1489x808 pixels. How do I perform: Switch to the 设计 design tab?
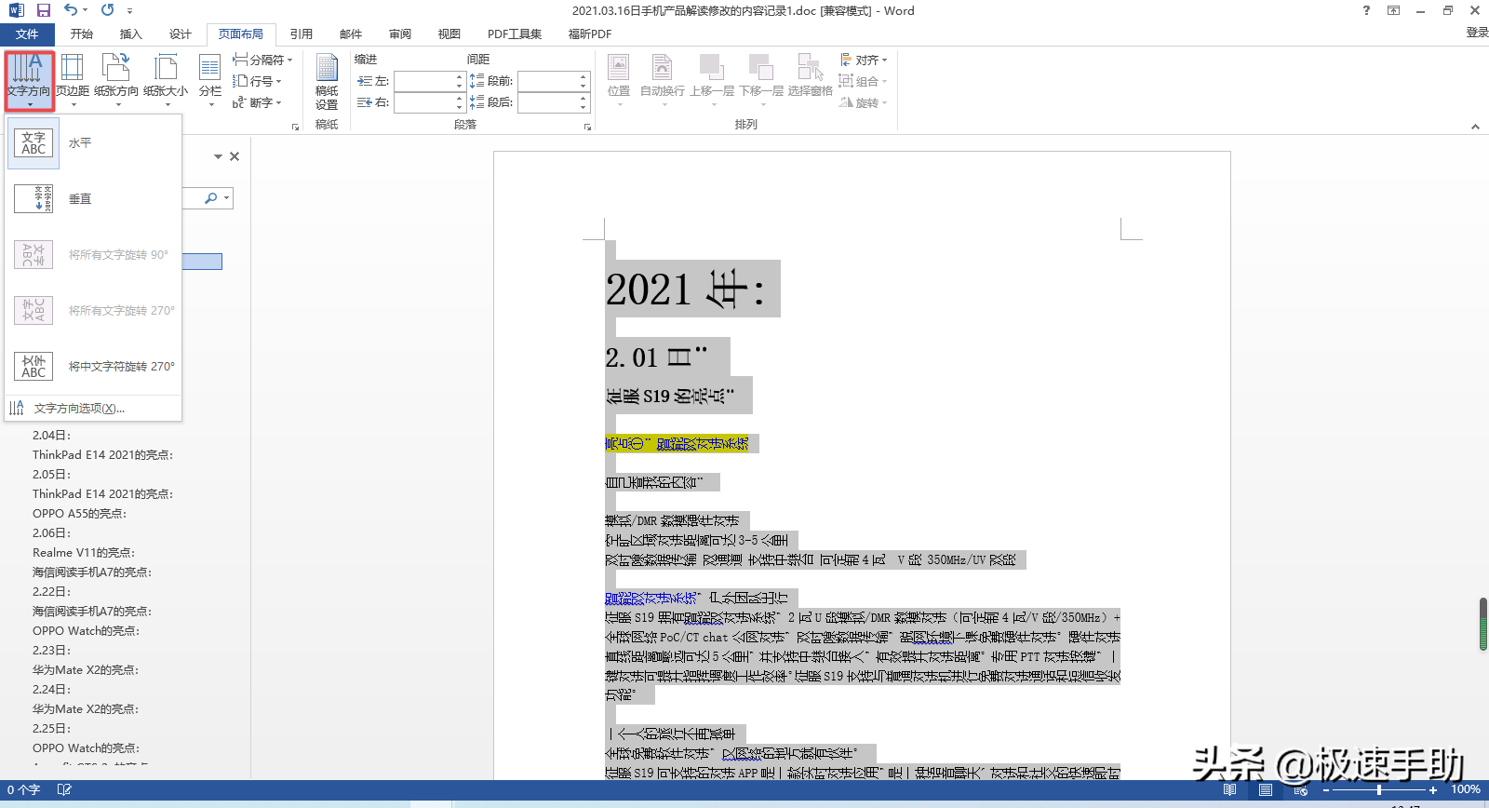point(181,34)
